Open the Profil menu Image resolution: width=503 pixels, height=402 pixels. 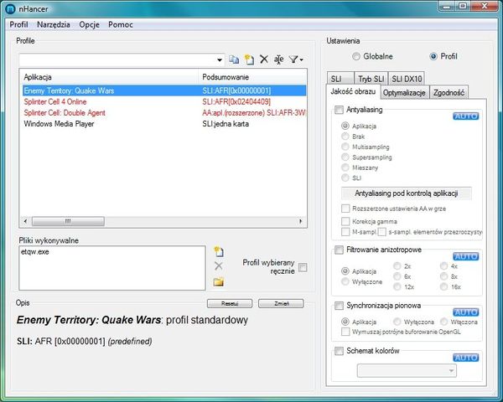18,24
